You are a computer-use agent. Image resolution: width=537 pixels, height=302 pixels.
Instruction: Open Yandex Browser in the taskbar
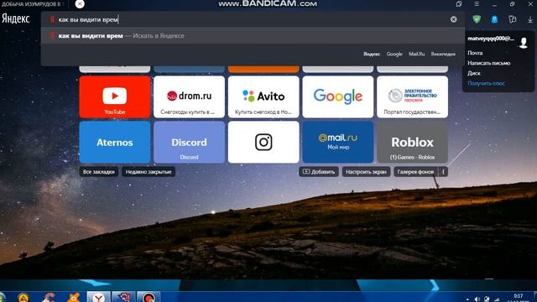point(99,297)
